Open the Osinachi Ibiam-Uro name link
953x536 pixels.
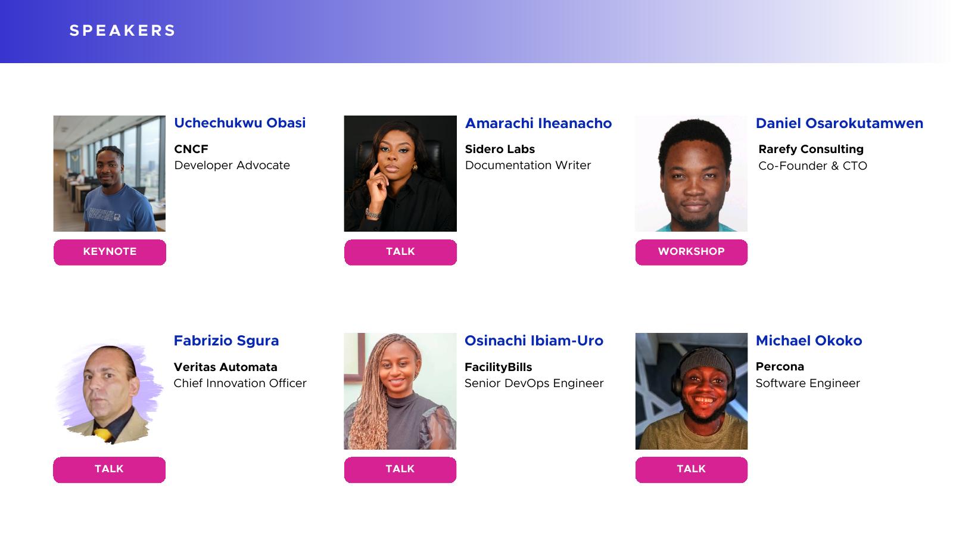[x=534, y=341]
